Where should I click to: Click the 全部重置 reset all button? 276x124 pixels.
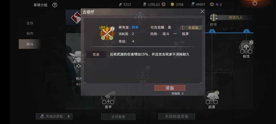tap(118, 117)
